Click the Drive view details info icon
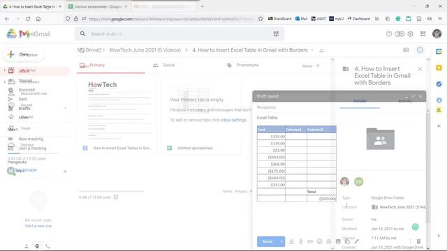The height and width of the screenshot is (251, 447). click(x=420, y=50)
